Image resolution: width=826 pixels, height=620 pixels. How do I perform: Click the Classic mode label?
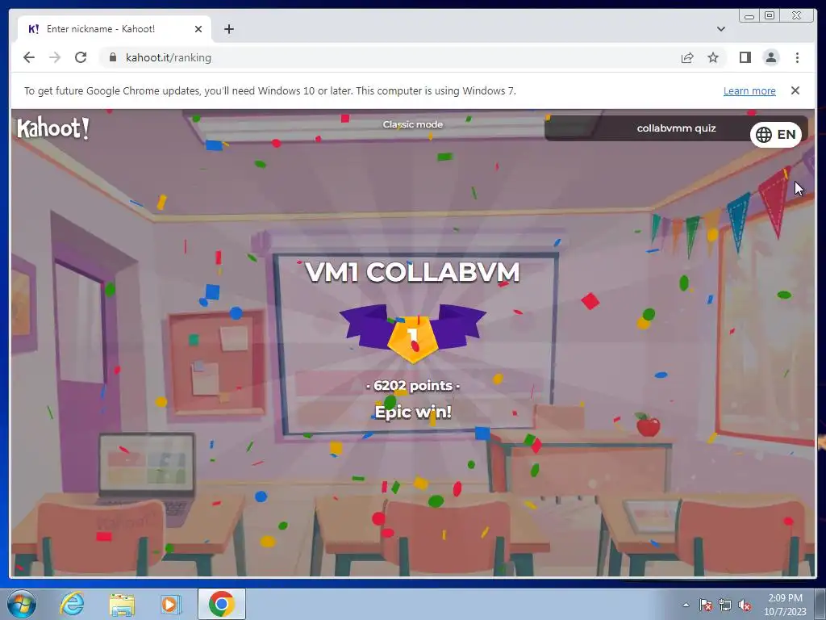tap(412, 124)
